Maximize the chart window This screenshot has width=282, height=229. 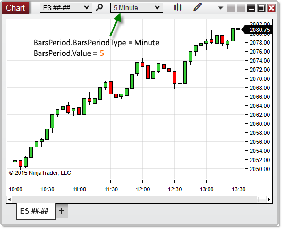tap(261, 8)
